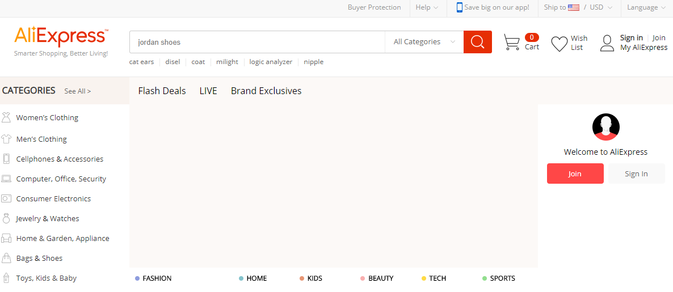Click the Buyer Protection link
Image resolution: width=673 pixels, height=292 pixels.
(375, 7)
